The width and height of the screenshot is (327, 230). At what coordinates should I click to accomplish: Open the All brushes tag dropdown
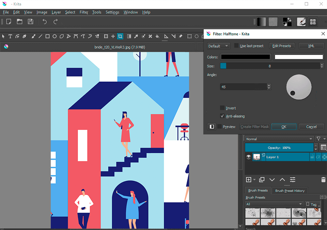tap(274, 204)
